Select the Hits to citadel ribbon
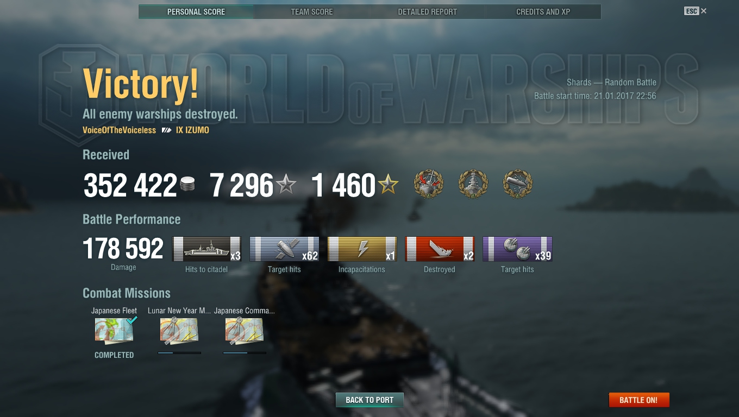The height and width of the screenshot is (417, 739). (206, 249)
